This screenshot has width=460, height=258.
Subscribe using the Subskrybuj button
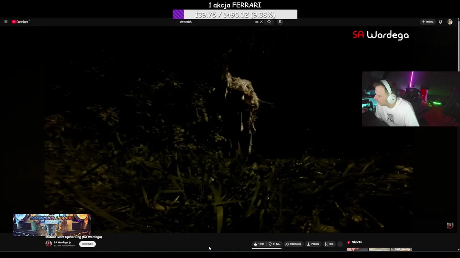(87, 244)
